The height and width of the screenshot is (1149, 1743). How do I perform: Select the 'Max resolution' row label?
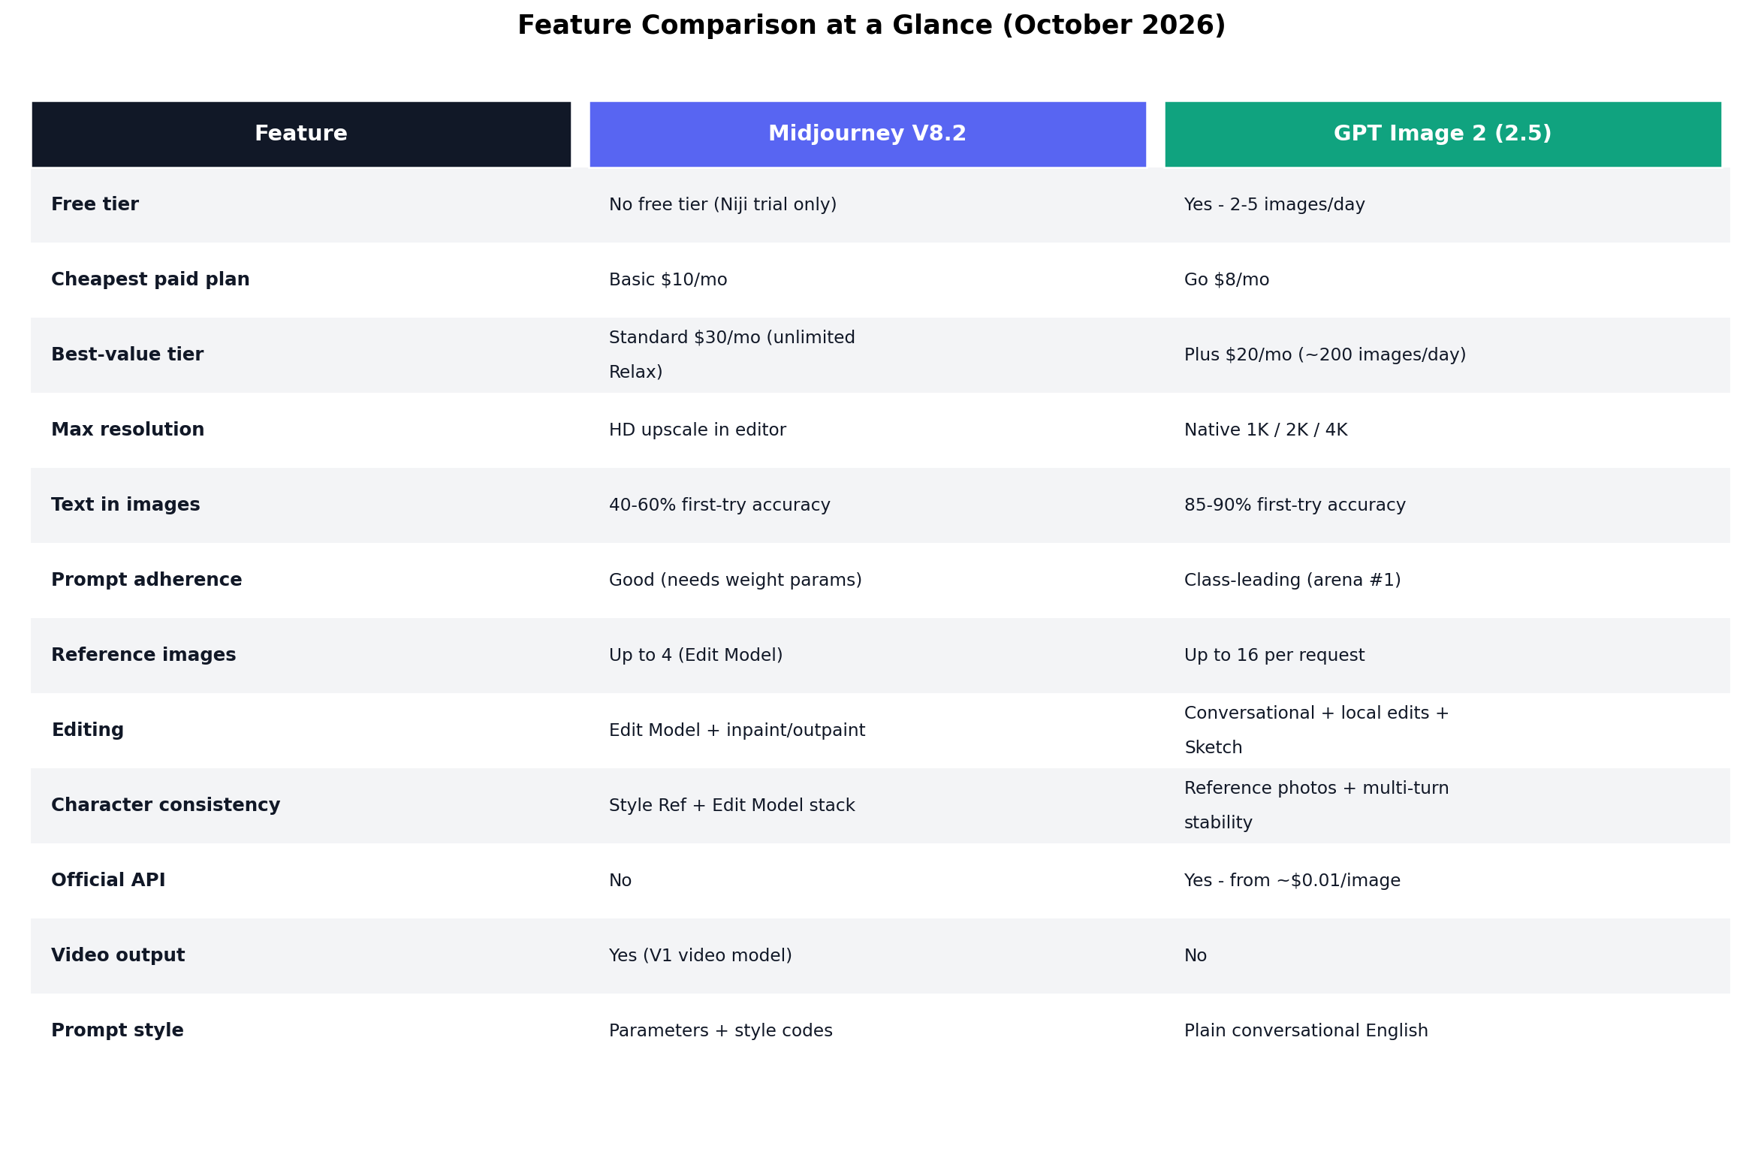[128, 430]
